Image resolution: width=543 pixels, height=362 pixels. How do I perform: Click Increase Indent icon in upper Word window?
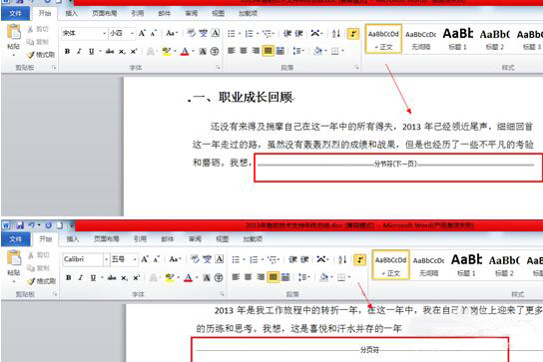pos(299,34)
